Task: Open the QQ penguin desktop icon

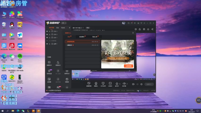Action: click(12, 25)
